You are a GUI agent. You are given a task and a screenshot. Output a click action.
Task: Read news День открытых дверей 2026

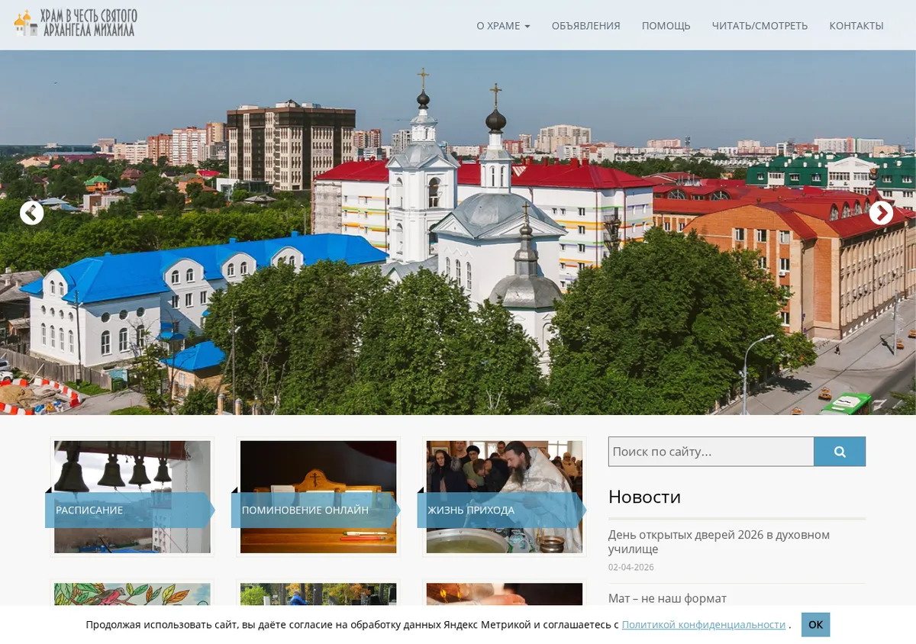point(718,542)
